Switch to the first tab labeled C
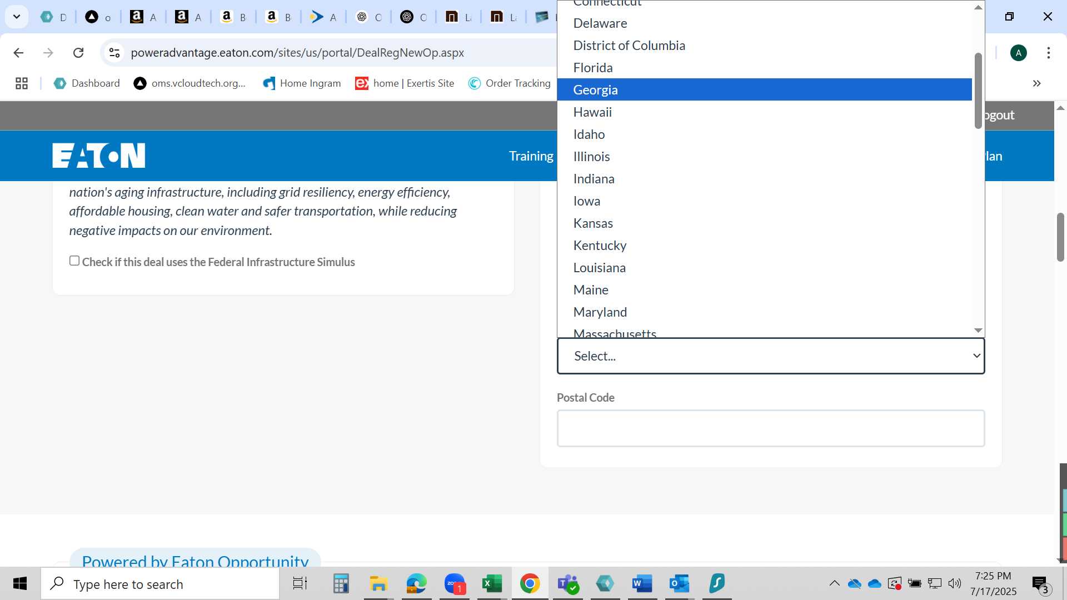Viewport: 1067px width, 600px height. pos(369,17)
